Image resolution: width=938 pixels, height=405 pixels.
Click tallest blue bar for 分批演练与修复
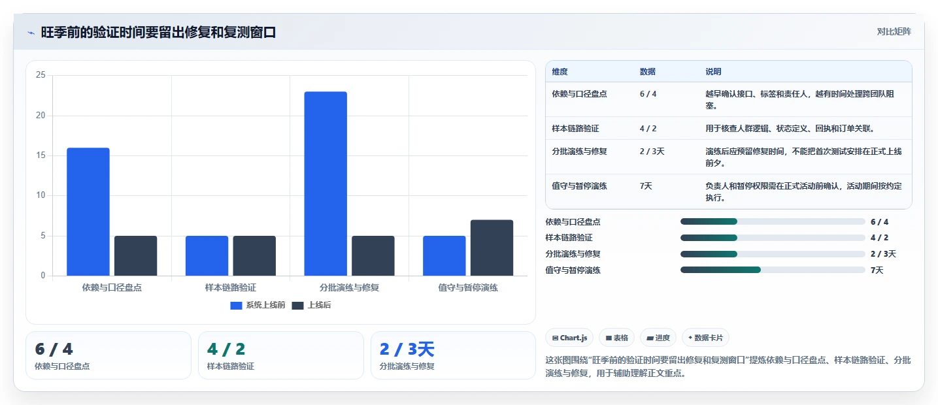tap(326, 184)
